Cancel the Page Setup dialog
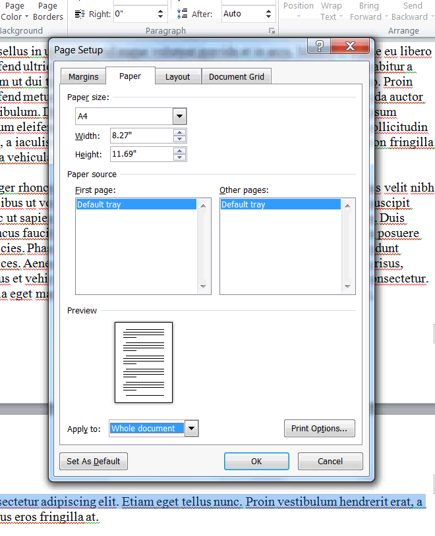Image resolution: width=435 pixels, height=536 pixels. pyautogui.click(x=330, y=461)
